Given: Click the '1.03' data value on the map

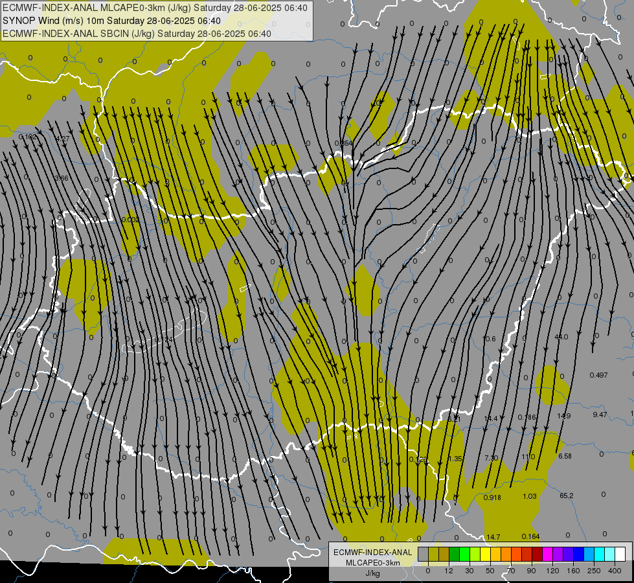Looking at the screenshot, I should click(x=529, y=496).
